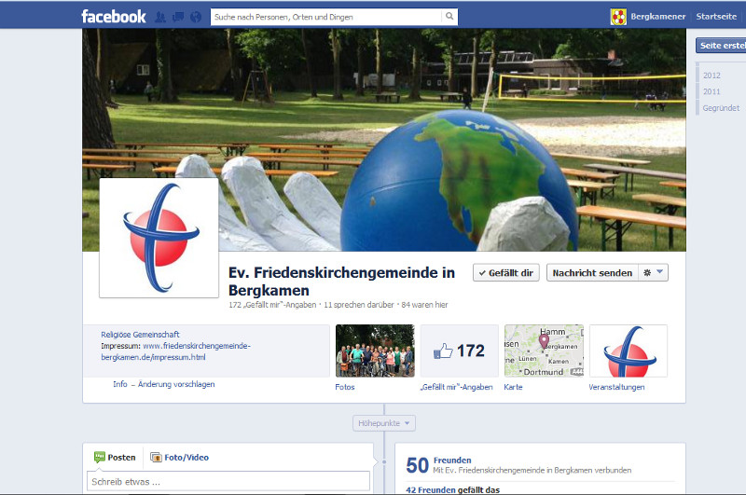
Task: Click the Foto/Video camera icon
Action: coord(156,457)
